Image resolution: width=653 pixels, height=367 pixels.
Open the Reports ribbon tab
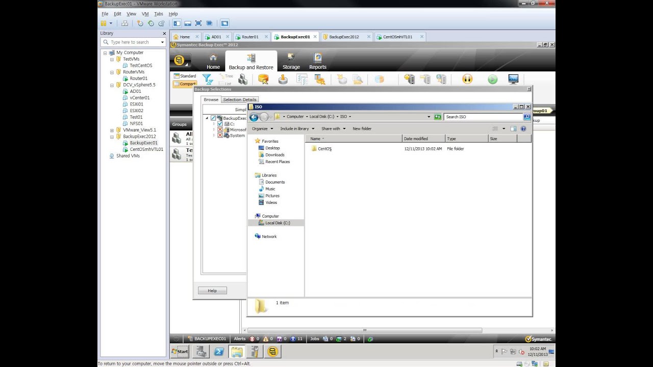point(317,62)
